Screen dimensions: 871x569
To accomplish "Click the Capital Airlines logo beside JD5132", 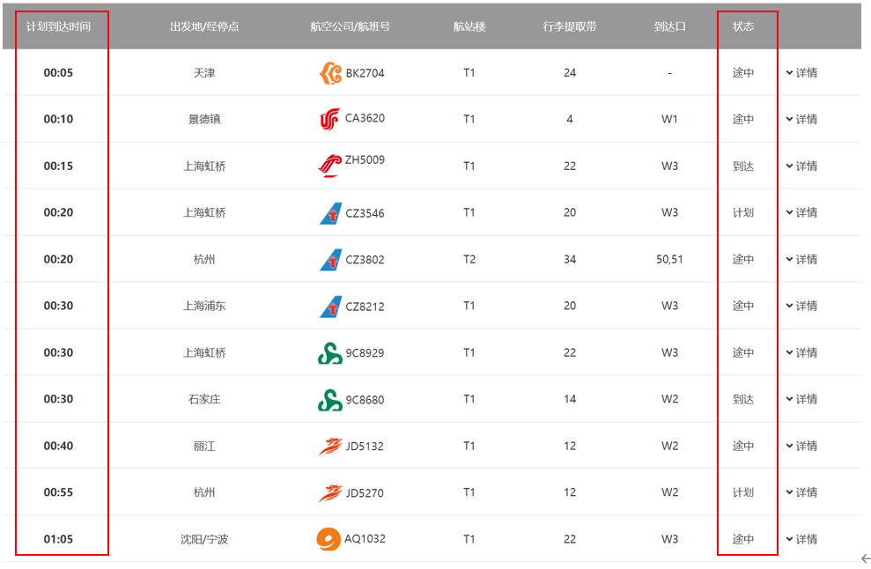I will point(330,446).
